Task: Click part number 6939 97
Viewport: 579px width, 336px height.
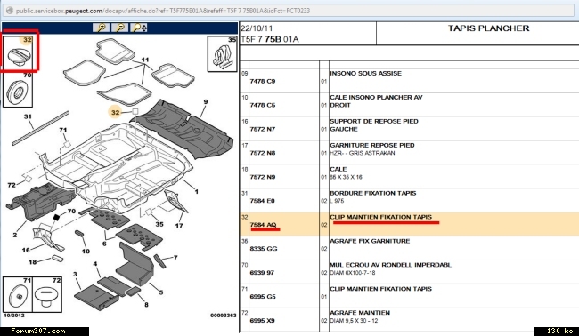Action: click(263, 273)
